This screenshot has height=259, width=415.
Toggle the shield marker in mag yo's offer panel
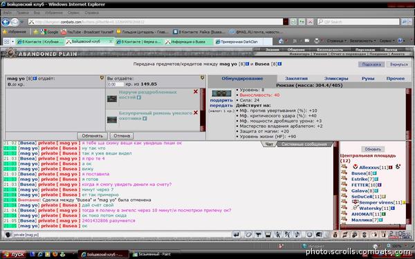102,78
